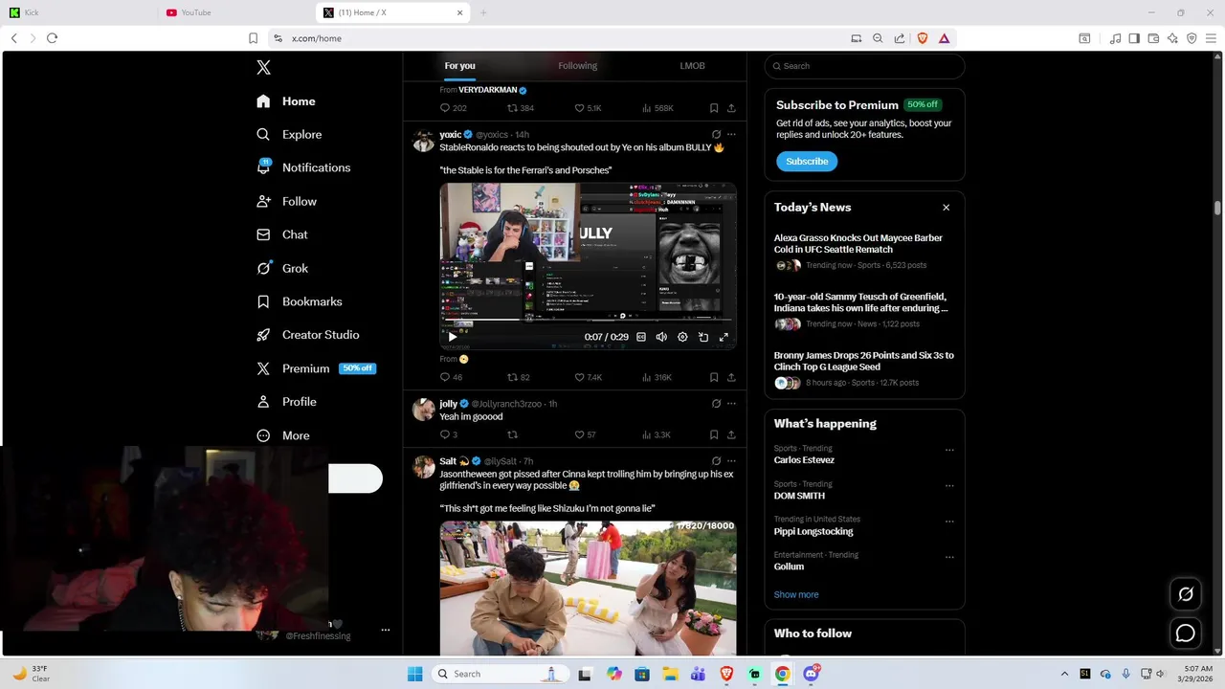
Task: Reply to yoxic post
Action: pos(451,377)
